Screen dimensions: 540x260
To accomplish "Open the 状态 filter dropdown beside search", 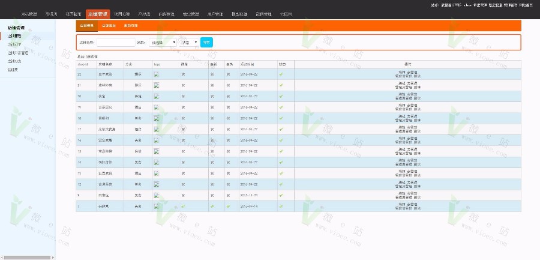I will click(190, 43).
